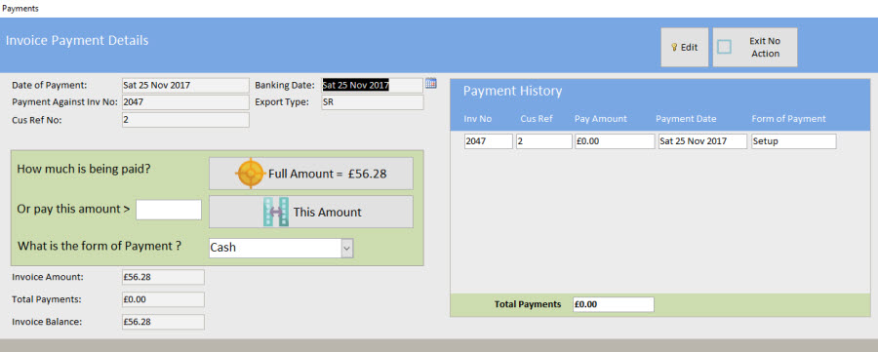Click 'Pay Amount' column header
Viewport: 878px width, 352px height.
tap(601, 119)
